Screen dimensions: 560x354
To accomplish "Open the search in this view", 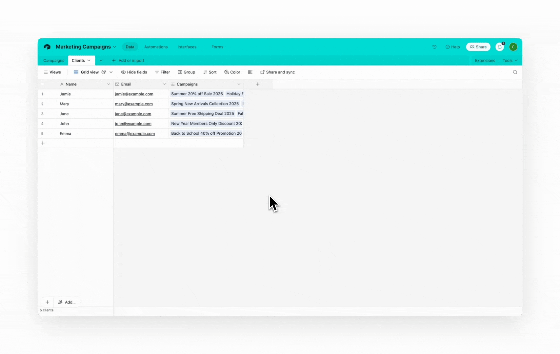I will pos(515,72).
